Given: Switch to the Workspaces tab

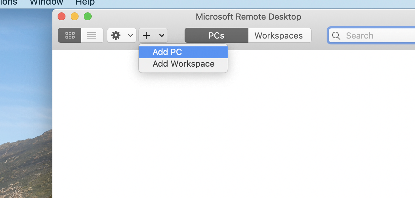Looking at the screenshot, I should pos(279,35).
